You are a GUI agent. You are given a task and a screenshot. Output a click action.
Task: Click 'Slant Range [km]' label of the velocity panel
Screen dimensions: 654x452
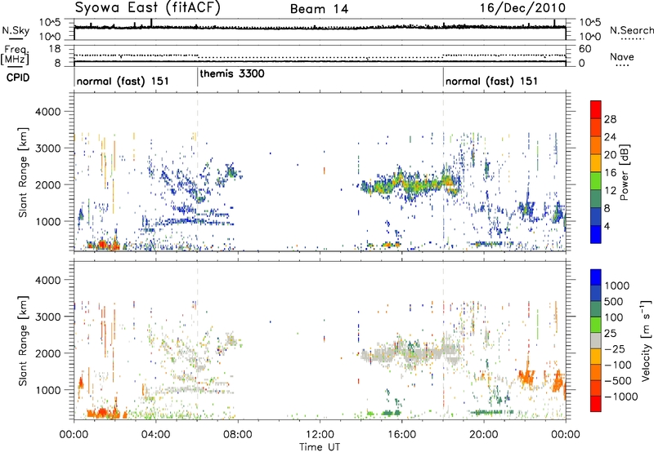24,341
